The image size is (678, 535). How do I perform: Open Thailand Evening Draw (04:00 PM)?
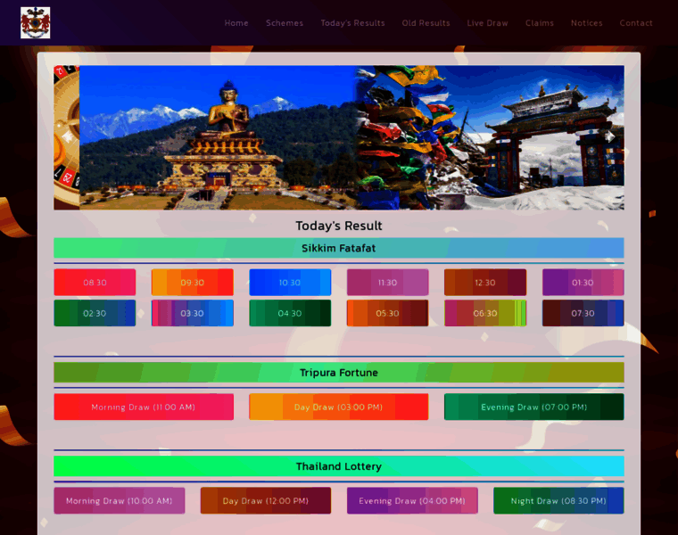[412, 500]
